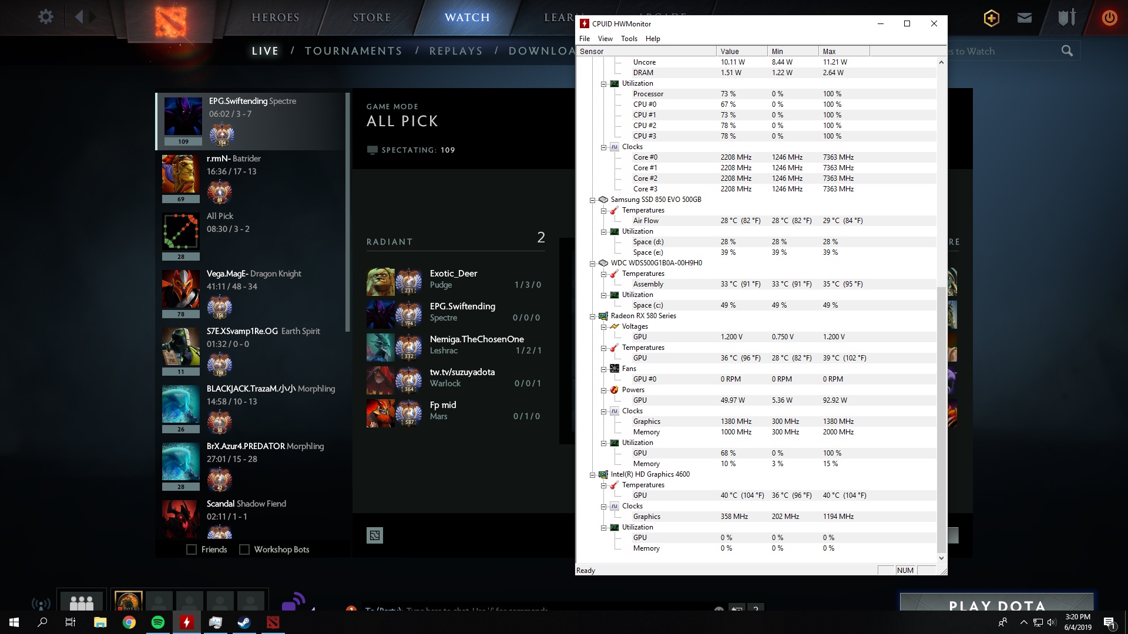Enable the Friends checkbox

[x=192, y=549]
